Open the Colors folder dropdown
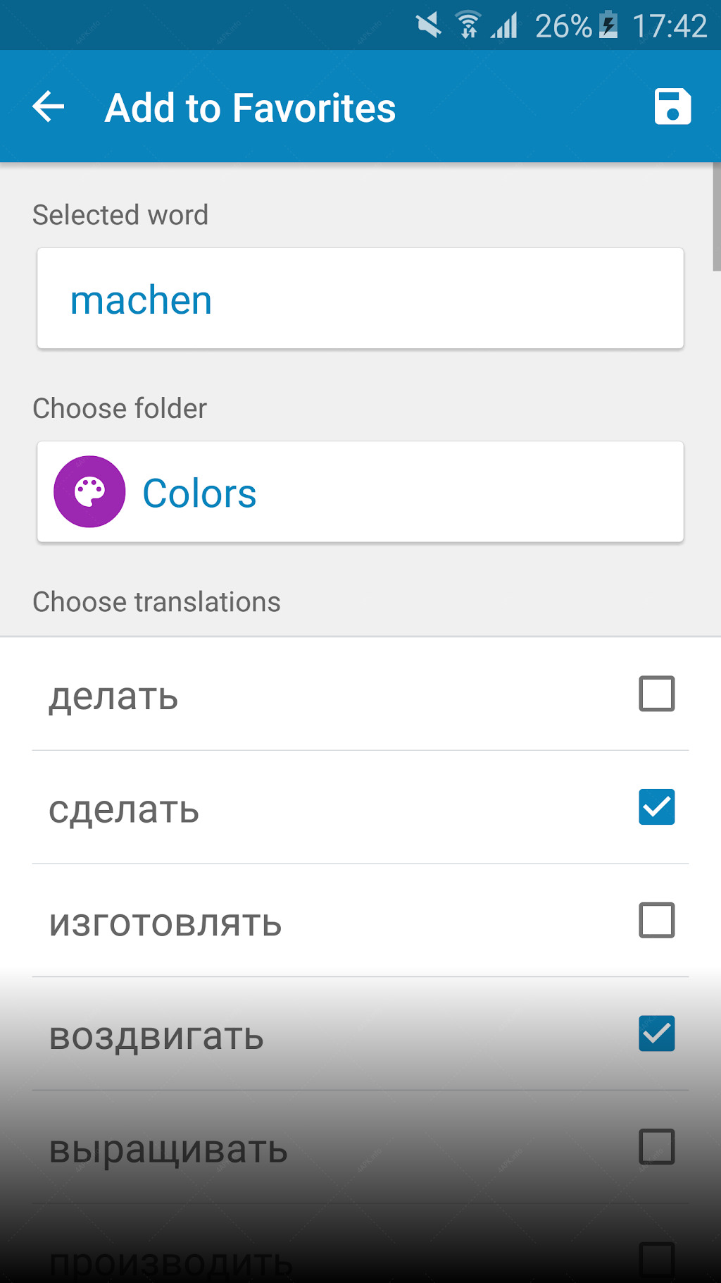 coord(360,492)
